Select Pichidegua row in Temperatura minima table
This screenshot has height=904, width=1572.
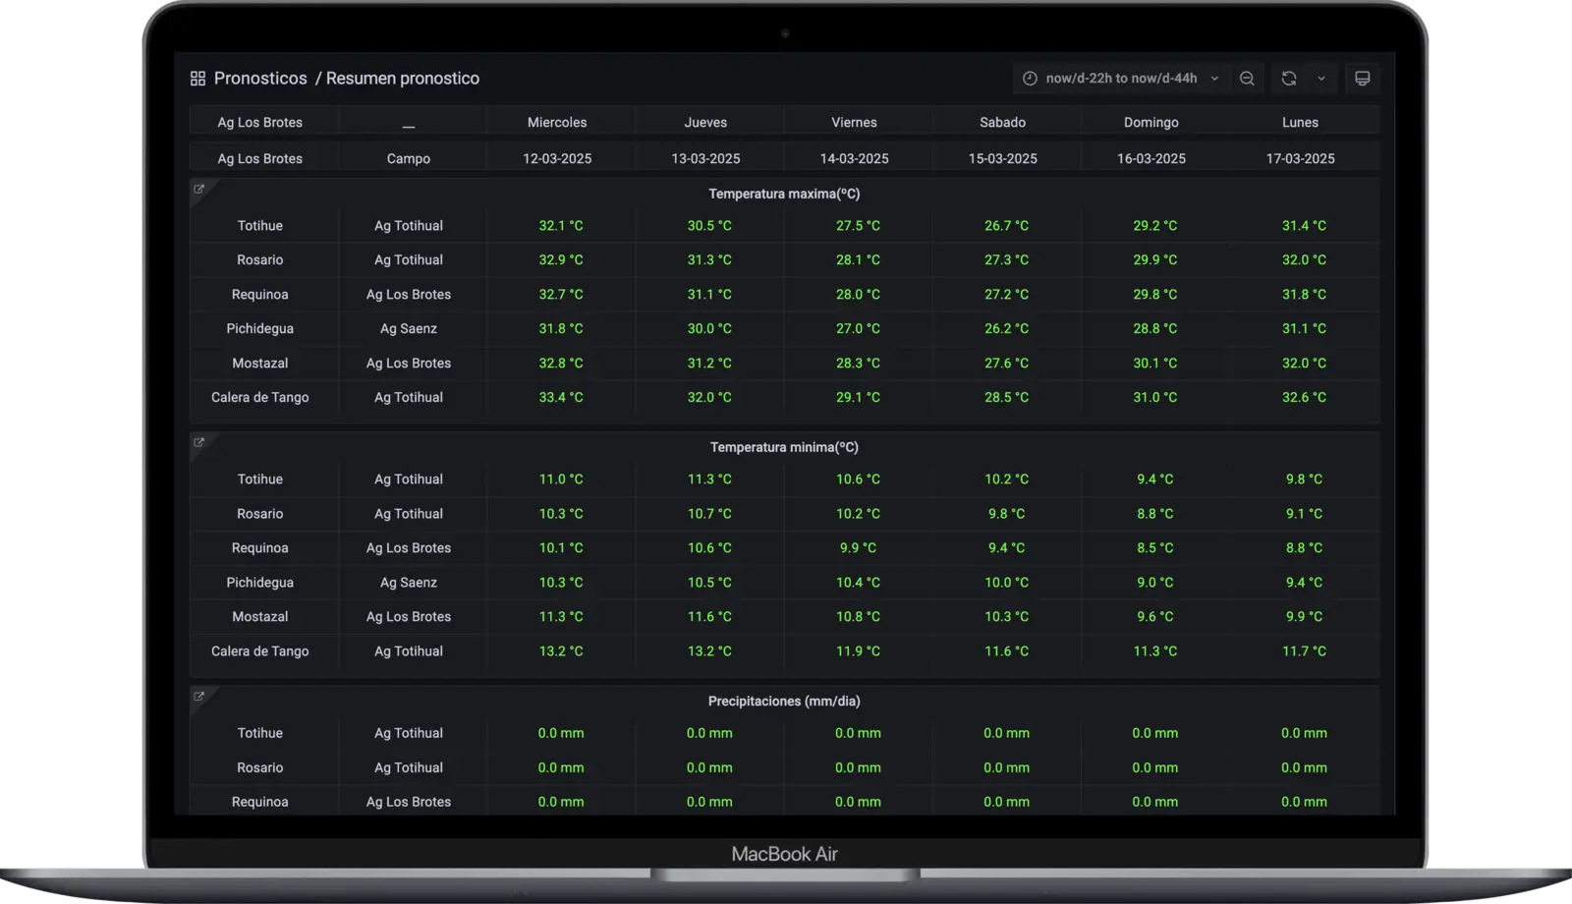(x=260, y=583)
